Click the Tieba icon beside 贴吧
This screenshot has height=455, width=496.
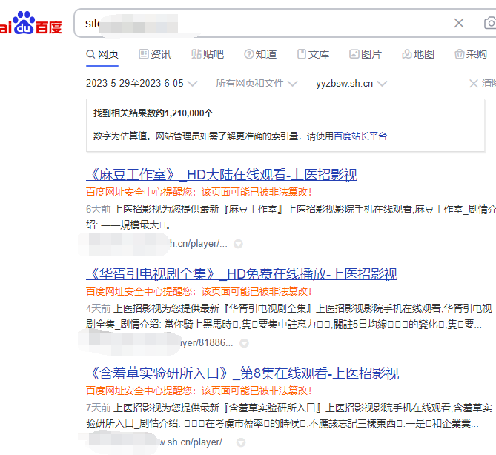click(196, 54)
